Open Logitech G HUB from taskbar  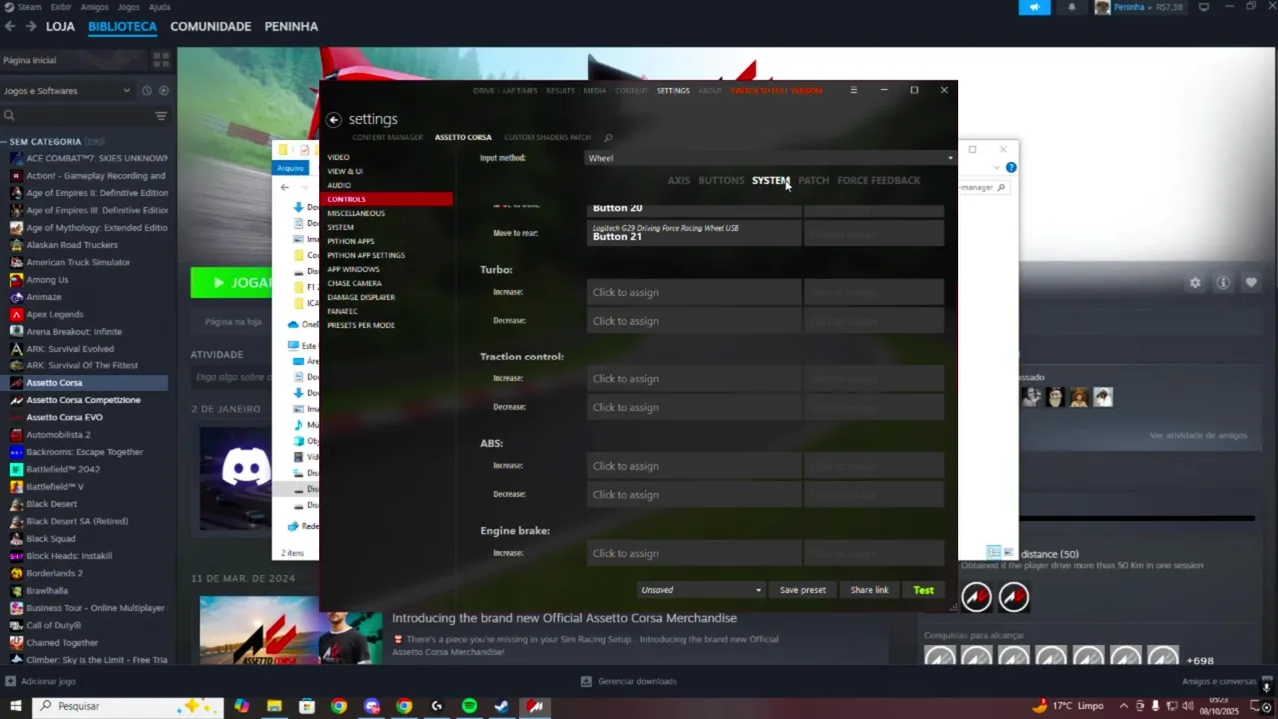[x=436, y=706]
